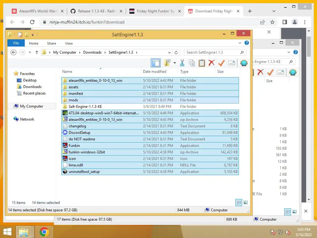Image resolution: width=317 pixels, height=238 pixels.
Task: Select Network in navigation pane
Action: 27,119
